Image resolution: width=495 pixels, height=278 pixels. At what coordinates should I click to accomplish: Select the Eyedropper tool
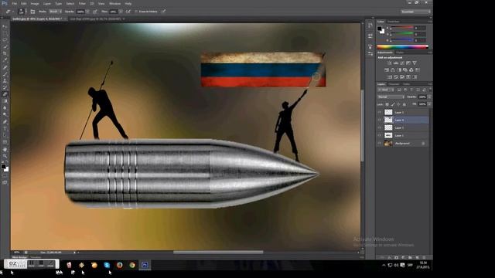[x=5, y=60]
